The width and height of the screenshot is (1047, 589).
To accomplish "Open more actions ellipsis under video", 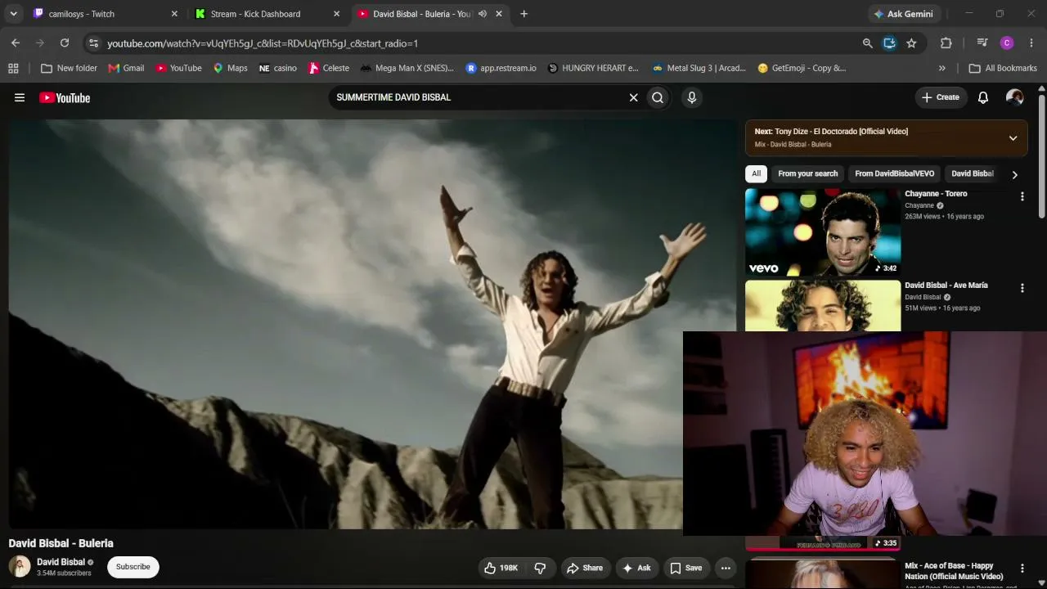I will [726, 568].
